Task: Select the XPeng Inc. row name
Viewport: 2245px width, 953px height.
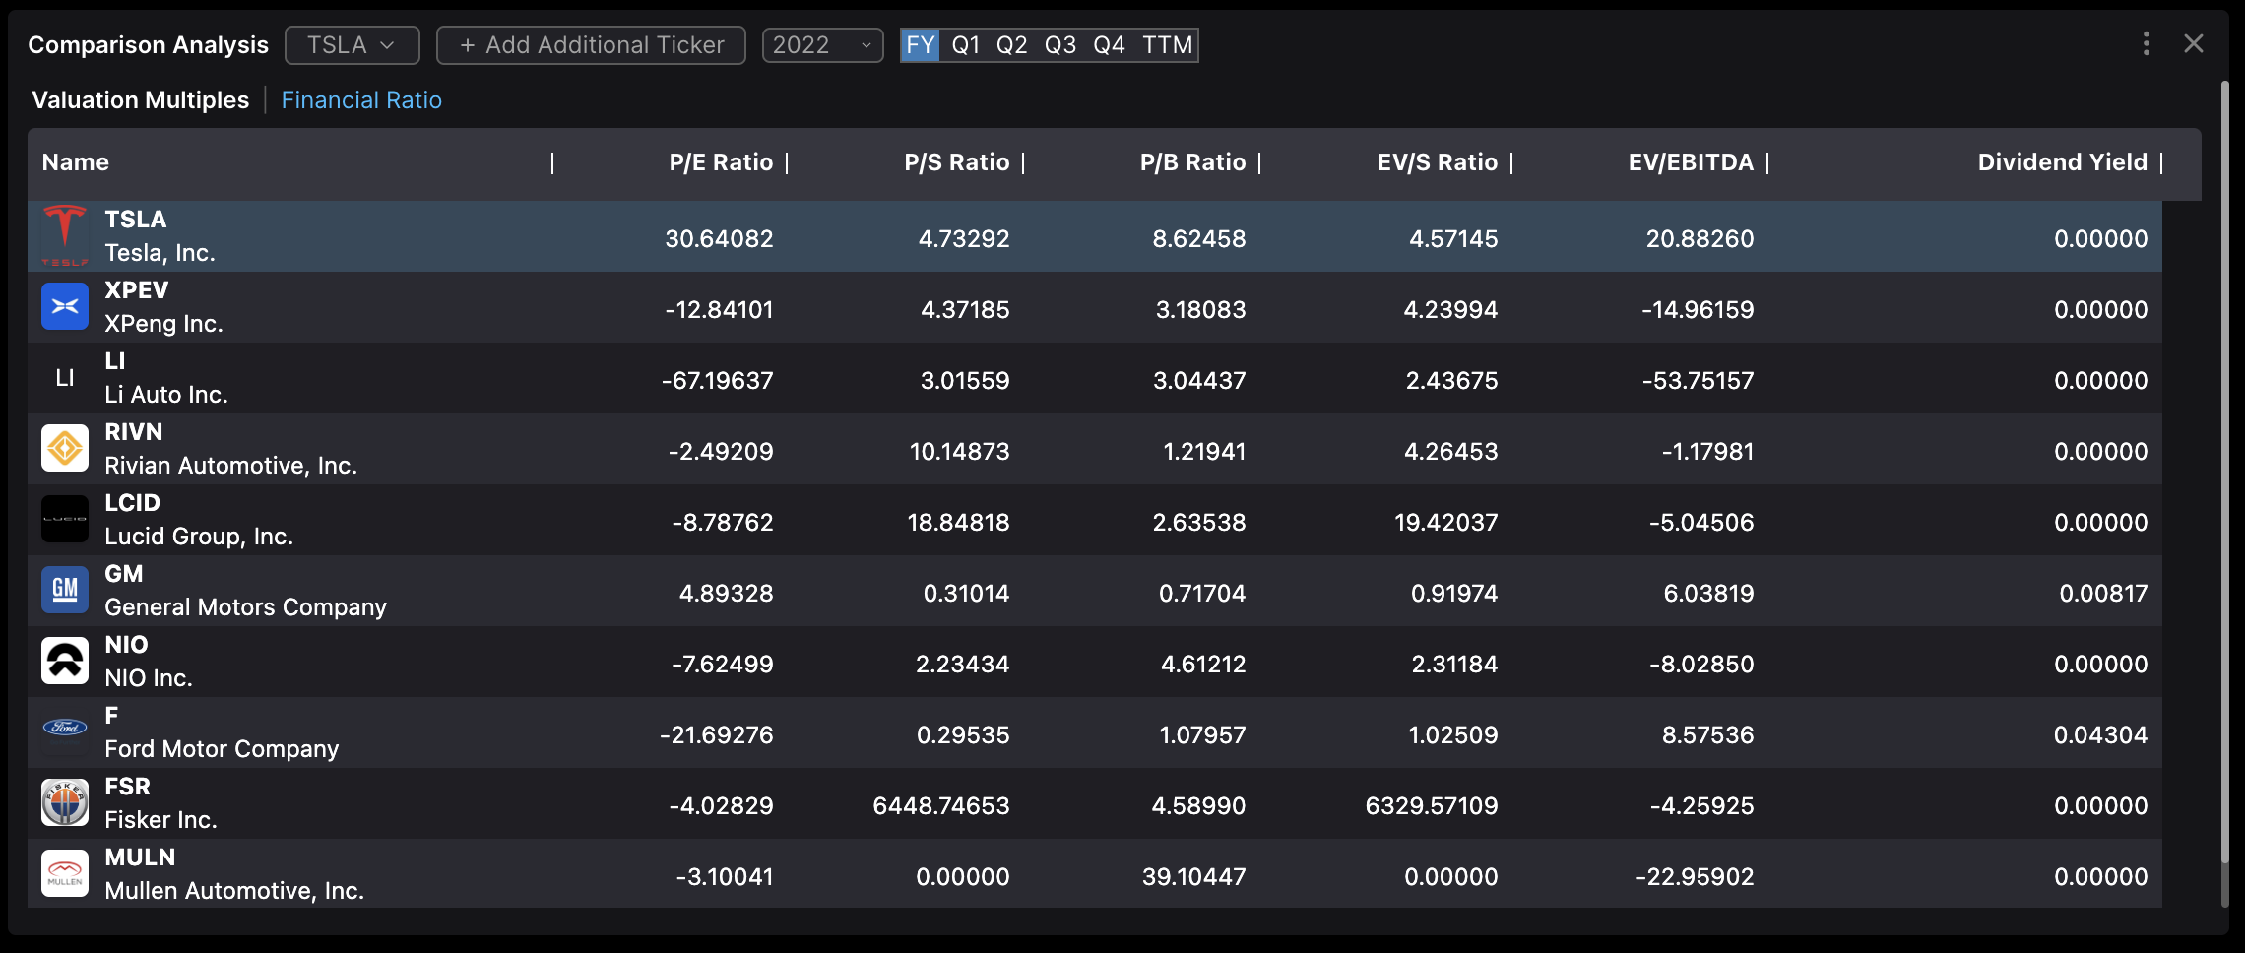Action: (x=163, y=324)
